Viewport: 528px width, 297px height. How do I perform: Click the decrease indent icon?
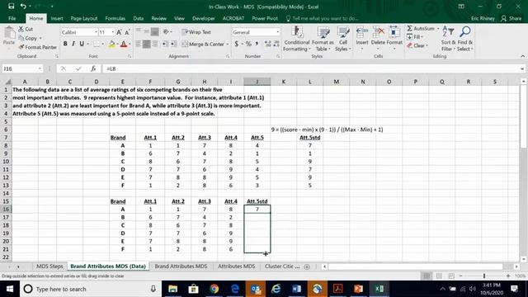(165, 44)
